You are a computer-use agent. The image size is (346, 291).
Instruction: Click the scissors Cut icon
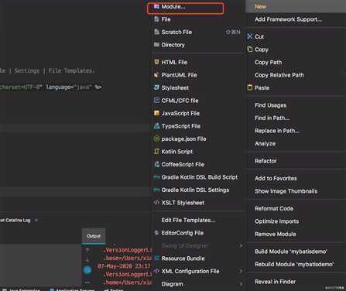click(249, 36)
